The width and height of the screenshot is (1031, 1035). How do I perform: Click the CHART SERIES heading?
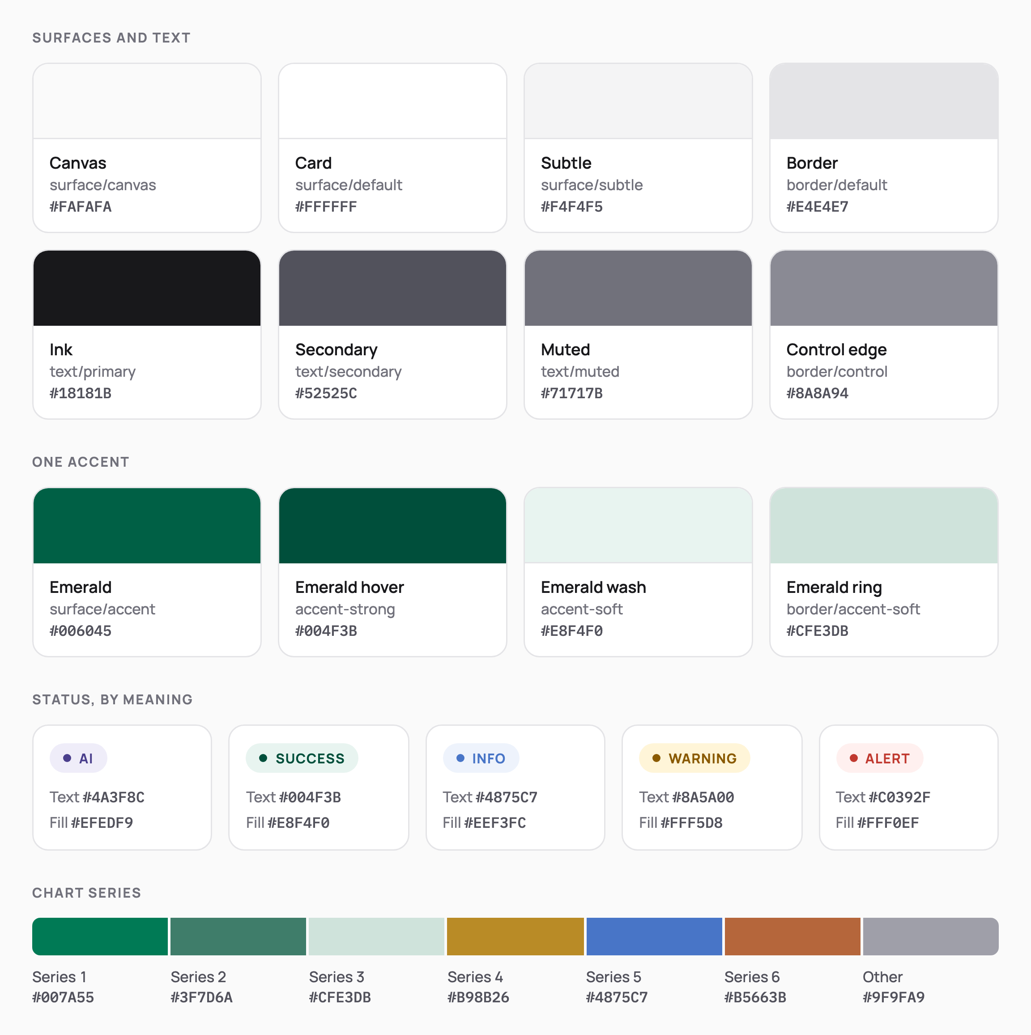pyautogui.click(x=87, y=893)
